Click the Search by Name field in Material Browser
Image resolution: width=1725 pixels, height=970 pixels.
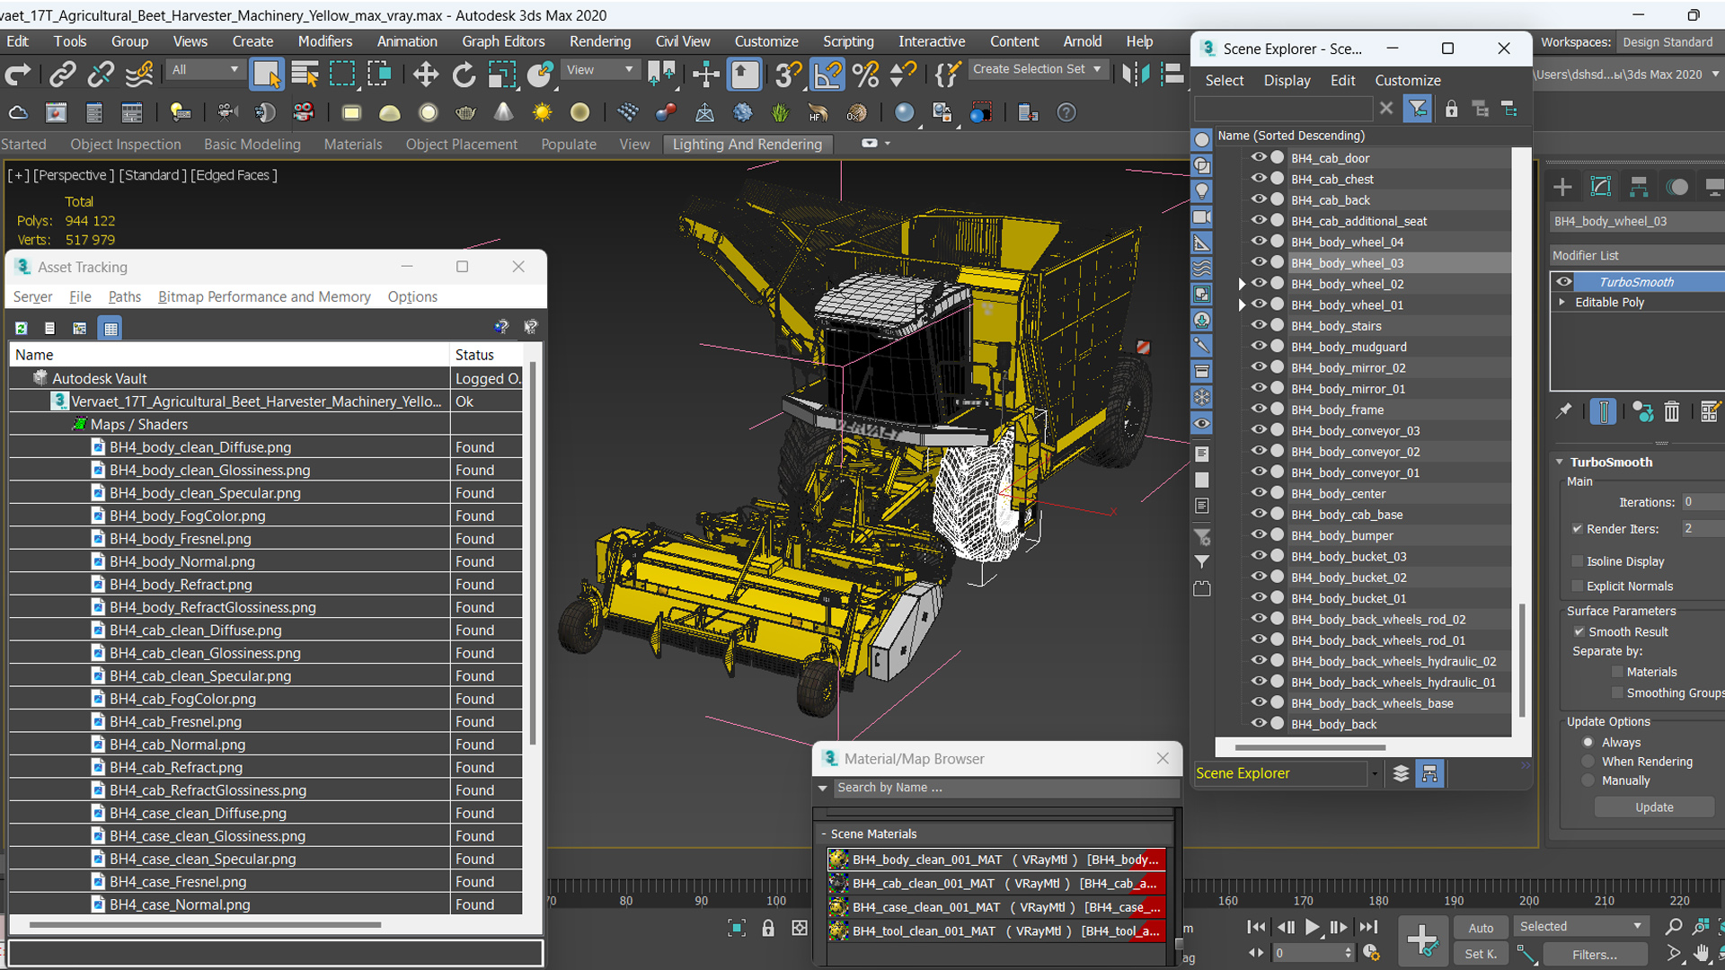[1004, 788]
